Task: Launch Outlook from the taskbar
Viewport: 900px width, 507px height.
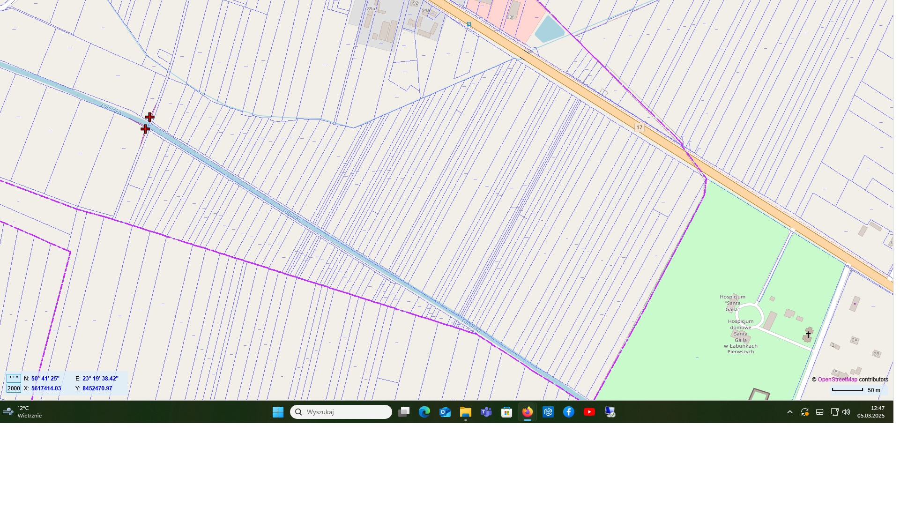Action: coord(445,412)
